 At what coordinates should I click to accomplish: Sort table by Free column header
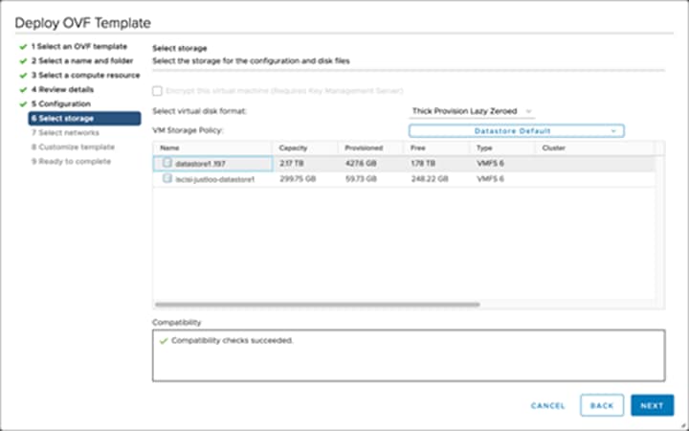pos(418,148)
